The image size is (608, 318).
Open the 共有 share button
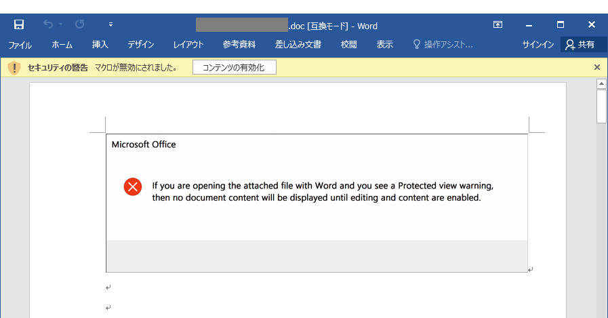tap(584, 45)
